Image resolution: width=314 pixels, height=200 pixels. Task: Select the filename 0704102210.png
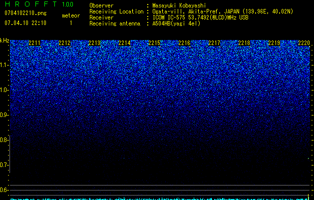25,13
